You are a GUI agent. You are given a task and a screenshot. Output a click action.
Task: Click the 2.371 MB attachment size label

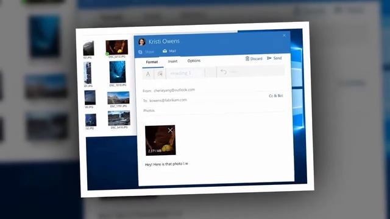[154, 151]
